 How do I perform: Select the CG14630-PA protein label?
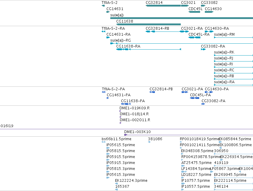point(217,89)
